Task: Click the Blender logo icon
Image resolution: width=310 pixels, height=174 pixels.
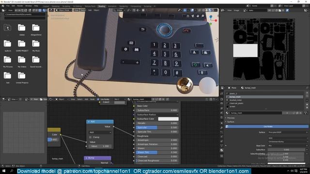Action: click(x=3, y=6)
